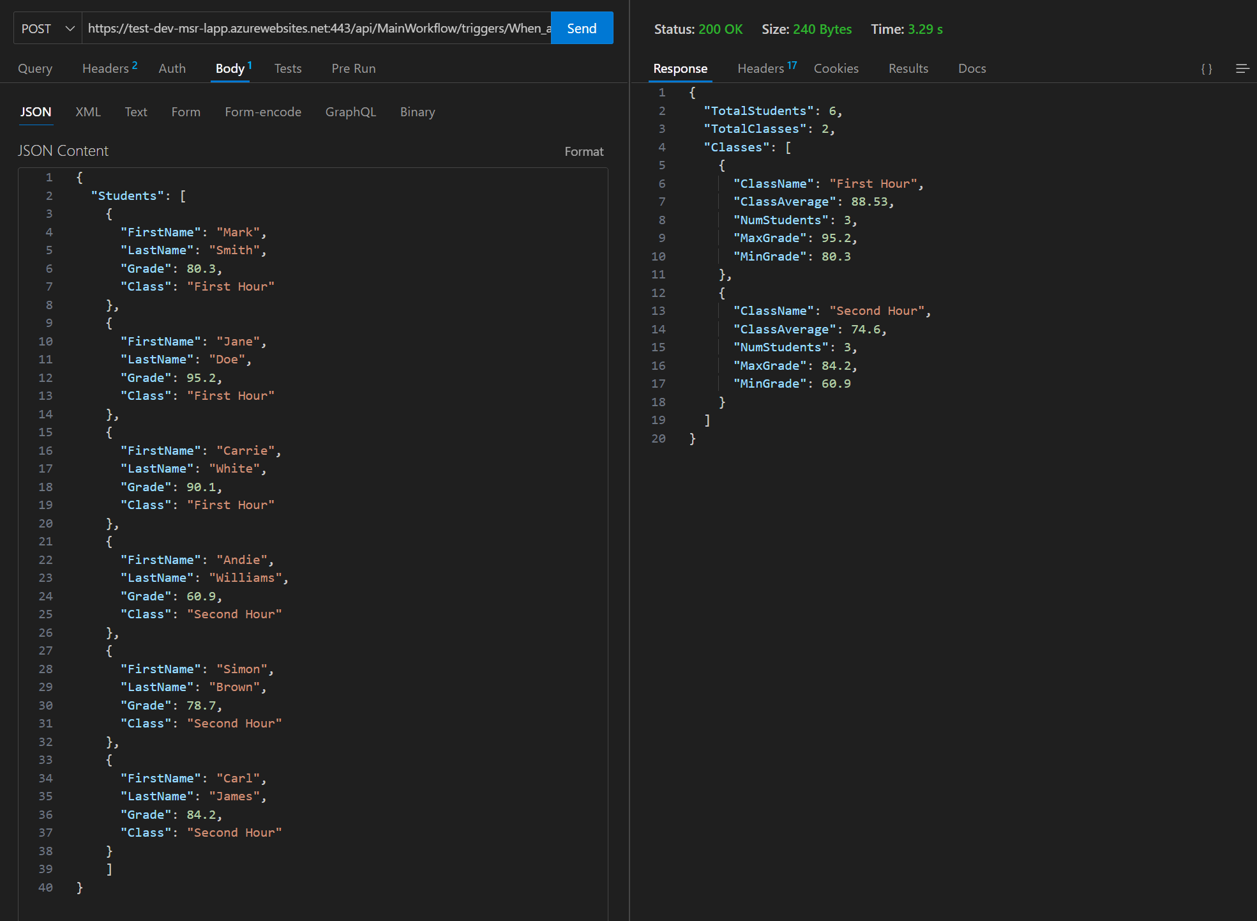This screenshot has width=1257, height=921.
Task: Open the response options hamburger menu icon
Action: 1242,68
